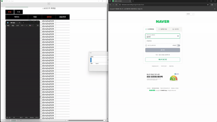Click Chrome's forward navigation arrow

coord(113,5)
